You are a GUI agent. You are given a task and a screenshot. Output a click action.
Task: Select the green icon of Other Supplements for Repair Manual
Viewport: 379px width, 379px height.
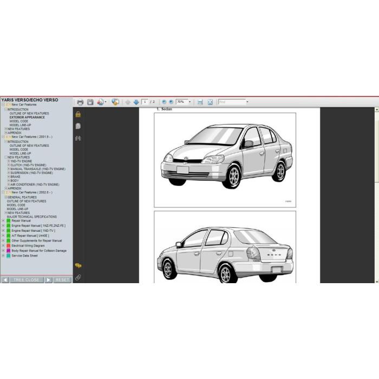9,241
